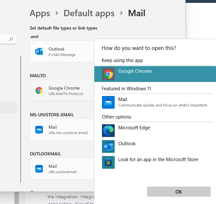Click 'Other options' heading
The image size is (216, 204).
pos(116,117)
